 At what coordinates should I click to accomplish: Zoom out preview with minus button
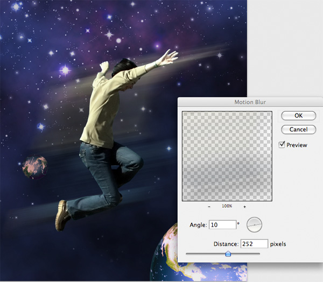click(x=209, y=207)
